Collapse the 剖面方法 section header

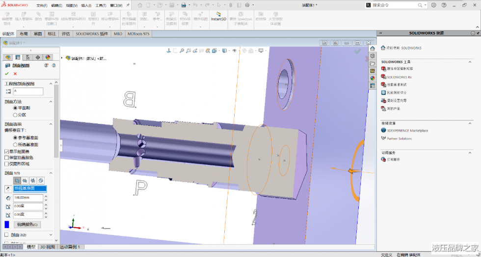[x=51, y=101]
